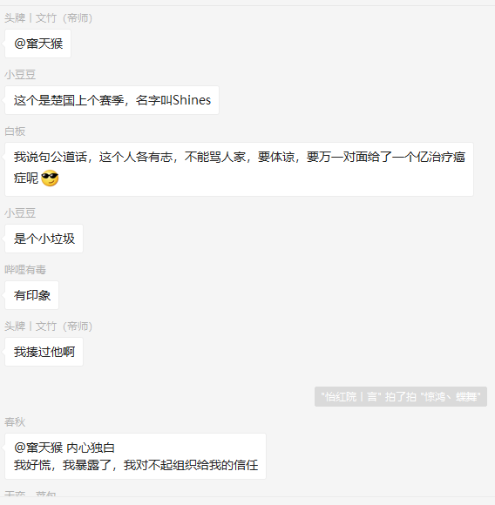Click the '拍了拍' system notification
The height and width of the screenshot is (505, 495).
[x=401, y=396]
